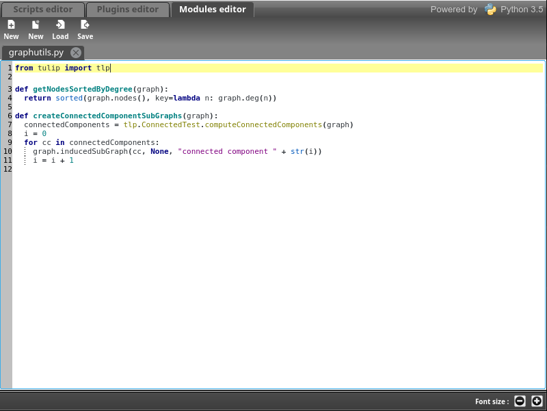This screenshot has width=547, height=411.
Task: Switch to the Scripts editor tab
Action: click(43, 10)
